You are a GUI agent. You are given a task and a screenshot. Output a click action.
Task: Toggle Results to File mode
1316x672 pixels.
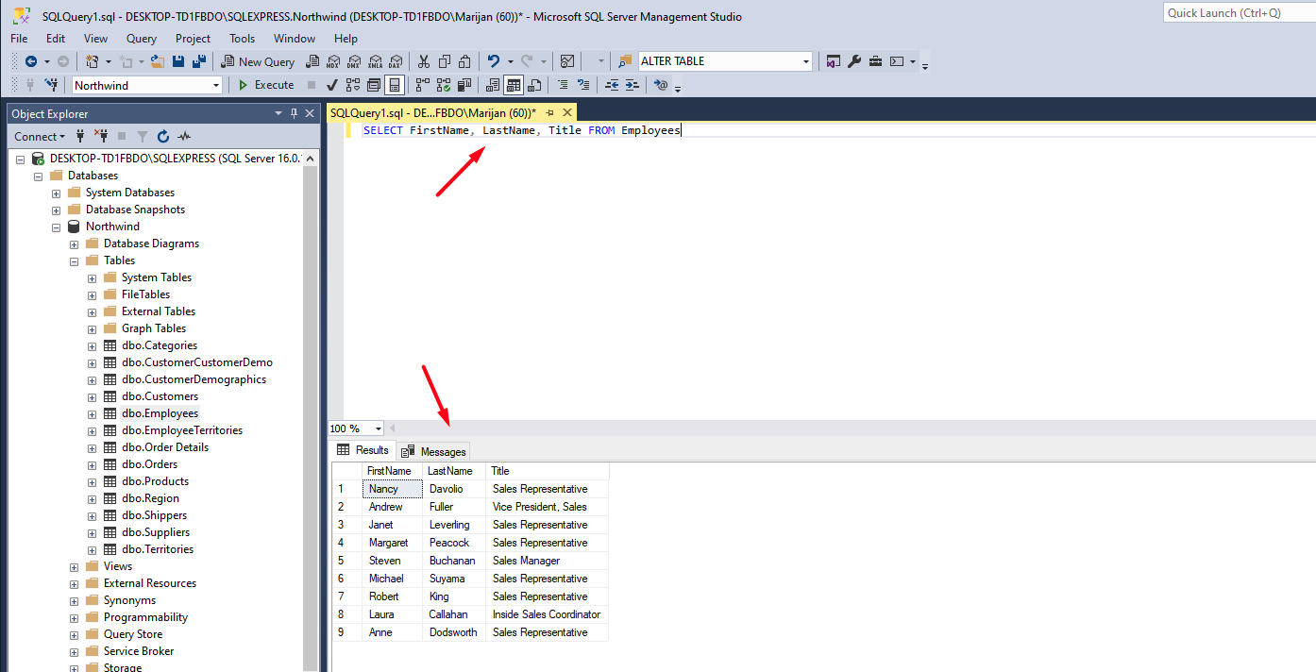click(533, 85)
